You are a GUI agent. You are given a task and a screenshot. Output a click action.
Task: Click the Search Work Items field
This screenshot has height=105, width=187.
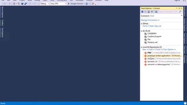(169, 12)
